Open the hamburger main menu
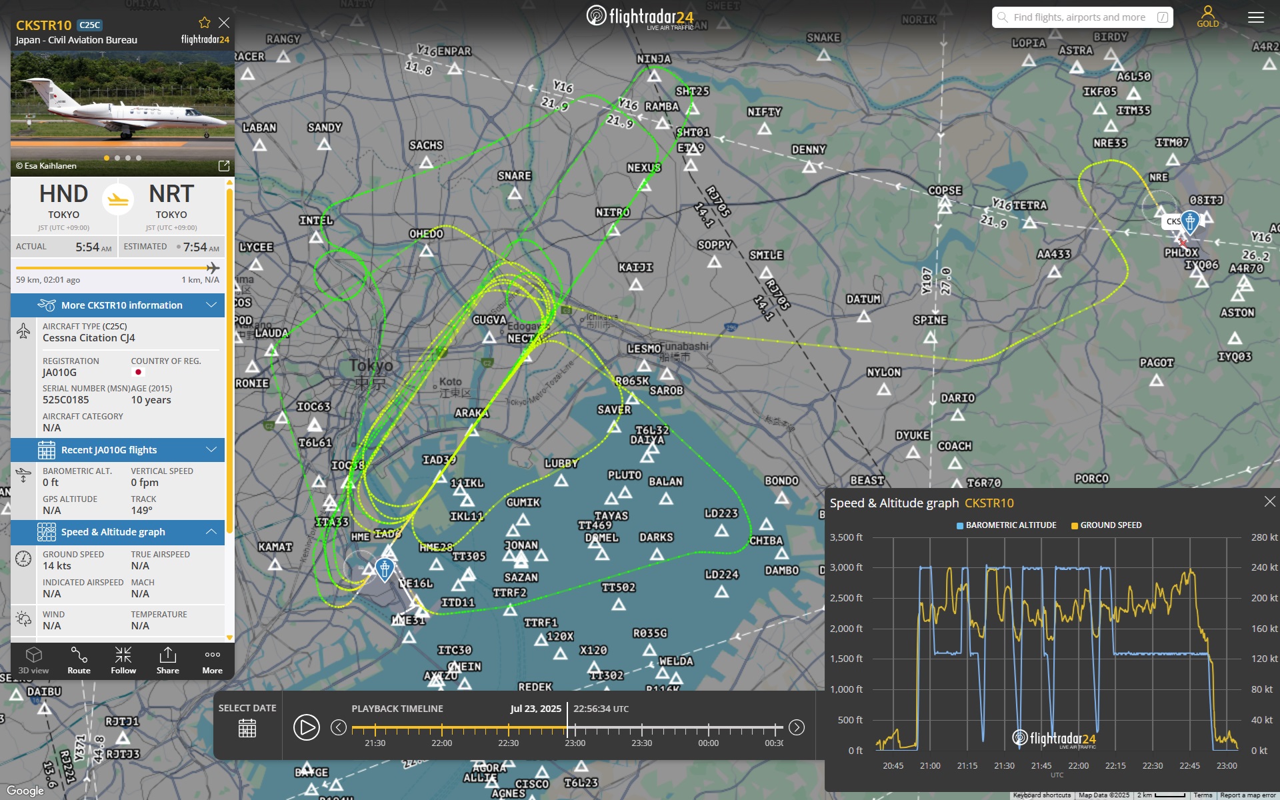The image size is (1280, 800). pyautogui.click(x=1256, y=17)
